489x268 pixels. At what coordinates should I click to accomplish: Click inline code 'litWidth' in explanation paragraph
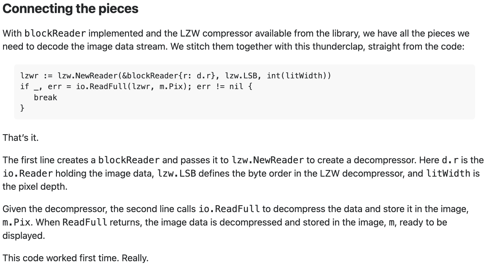(x=448, y=173)
